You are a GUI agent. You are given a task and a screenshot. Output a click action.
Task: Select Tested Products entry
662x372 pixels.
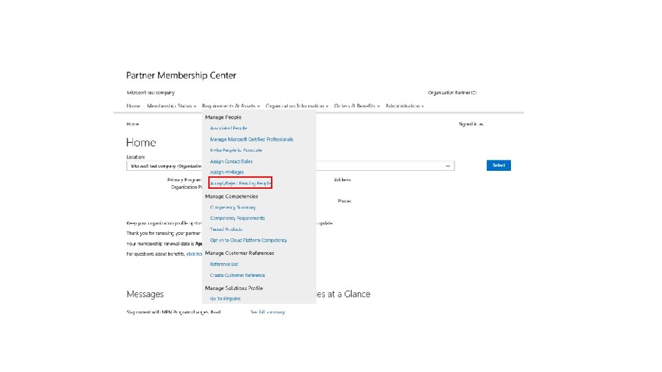point(226,229)
